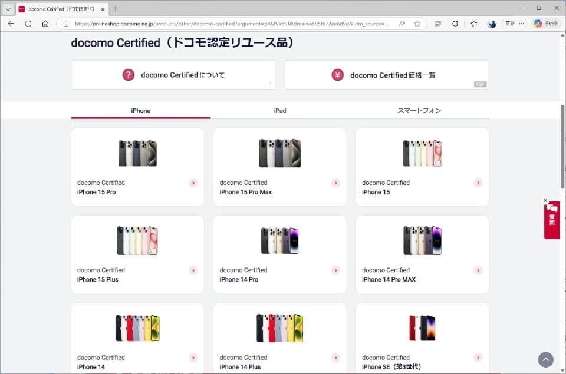The image size is (566, 374).
Task: Click the iPhone 15 Pro Max thumbnail
Action: pos(279,153)
